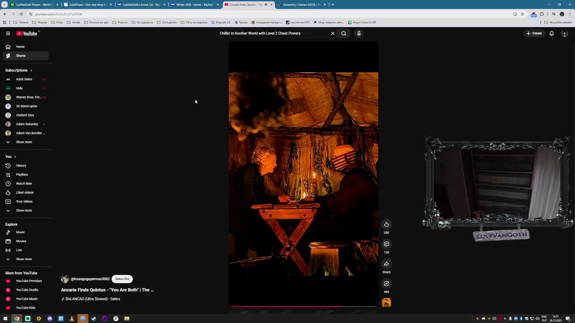Open the YouTube hamburger guide menu
The height and width of the screenshot is (323, 575).
[8, 33]
